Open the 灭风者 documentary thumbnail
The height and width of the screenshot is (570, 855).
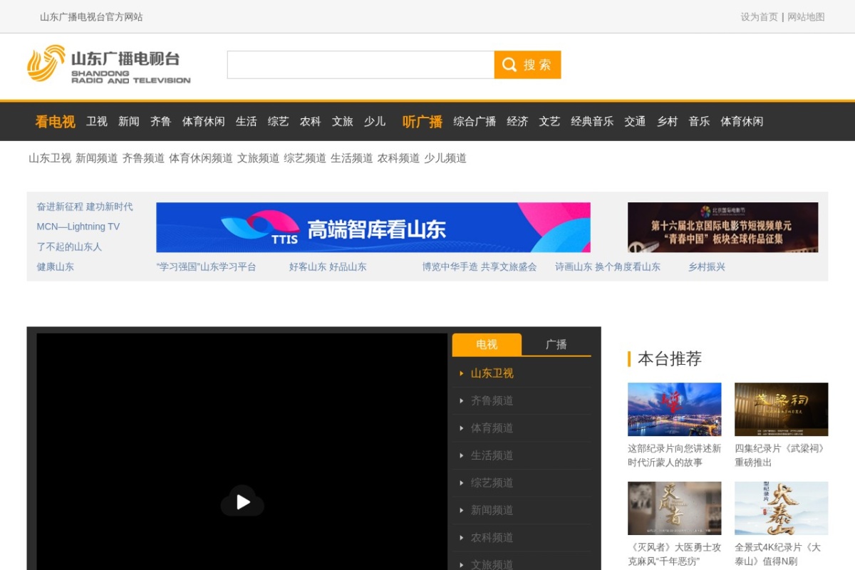(674, 508)
